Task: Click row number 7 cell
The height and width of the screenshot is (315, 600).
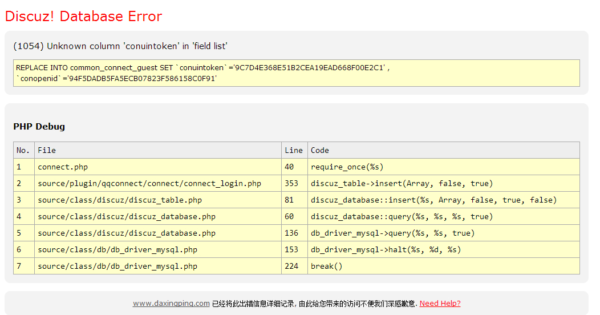Action: click(24, 265)
